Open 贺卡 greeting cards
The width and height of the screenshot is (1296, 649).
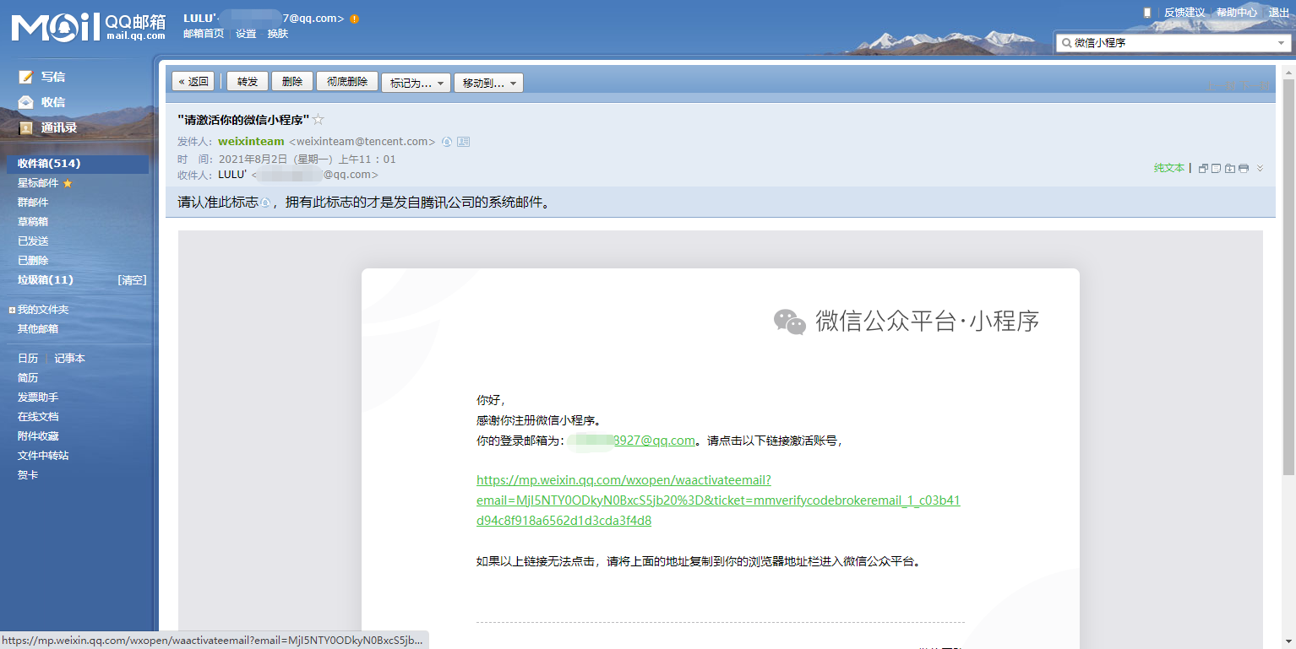coord(28,475)
